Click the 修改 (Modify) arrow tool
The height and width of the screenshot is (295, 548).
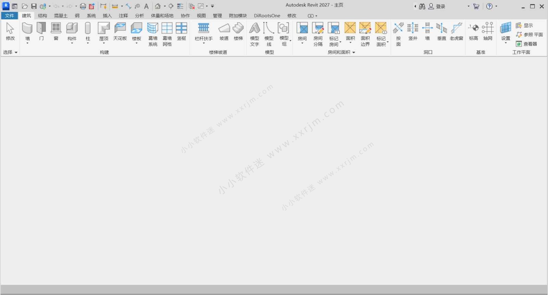[10, 32]
